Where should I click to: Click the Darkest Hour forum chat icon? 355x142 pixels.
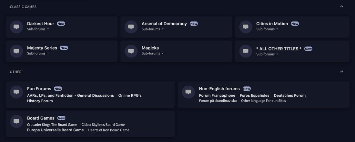(16, 27)
